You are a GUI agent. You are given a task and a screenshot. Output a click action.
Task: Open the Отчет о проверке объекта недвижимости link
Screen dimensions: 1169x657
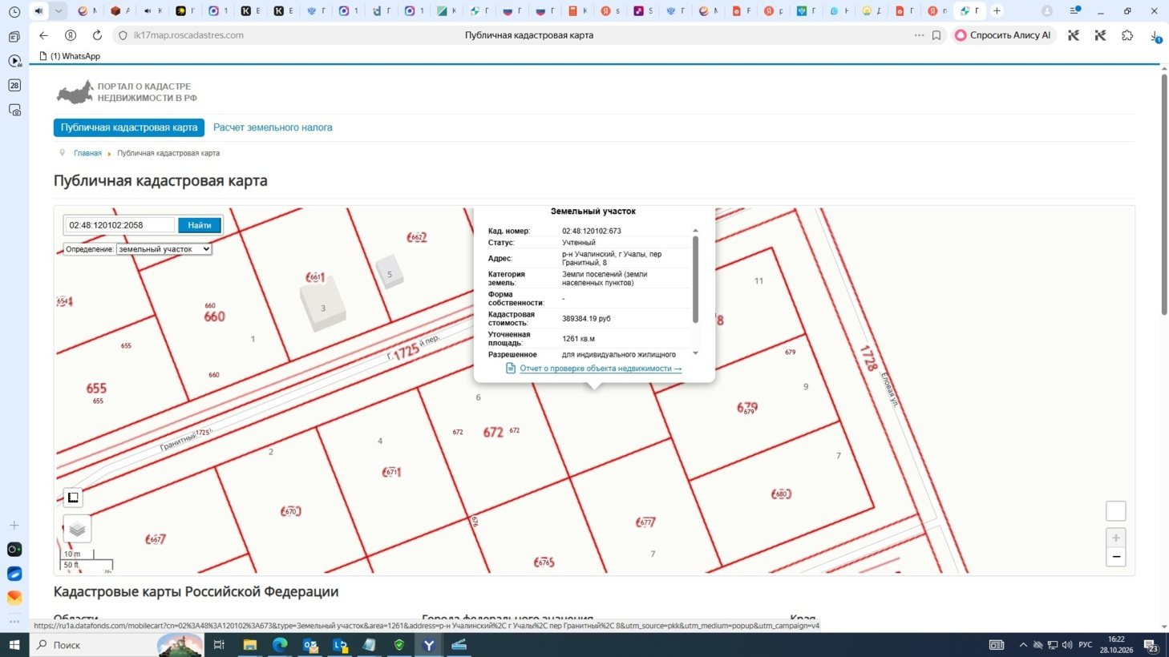[x=601, y=369]
